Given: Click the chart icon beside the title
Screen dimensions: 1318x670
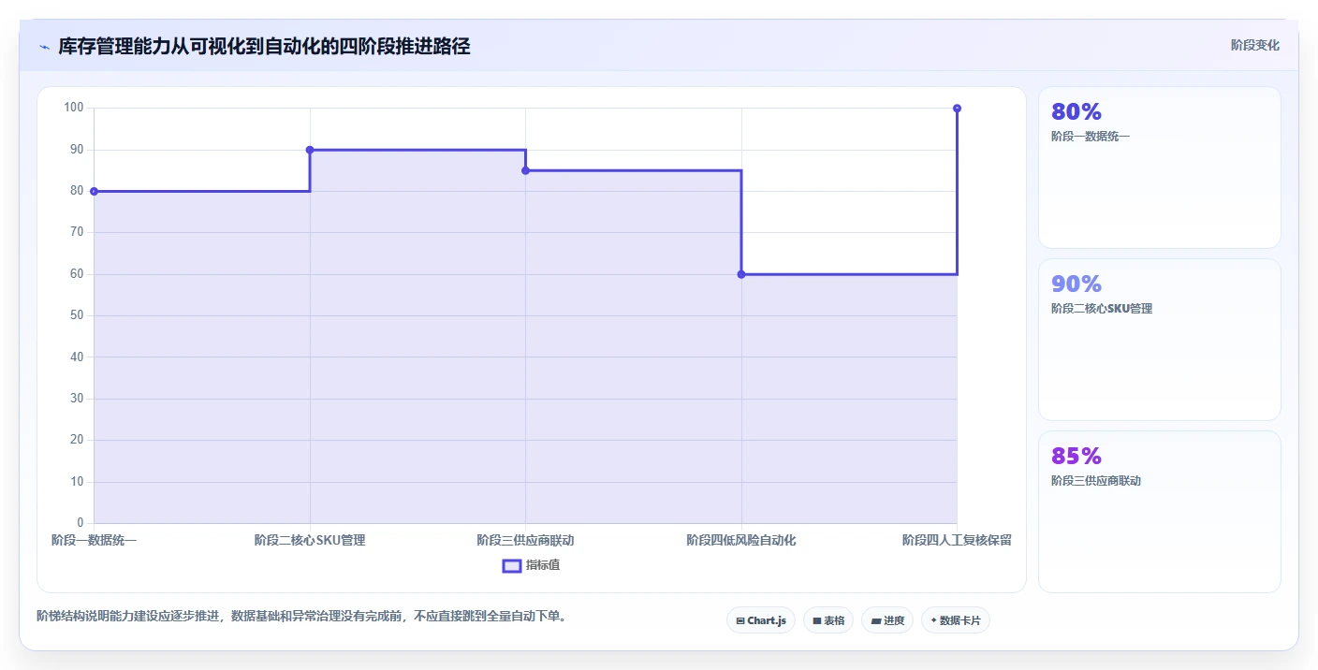Looking at the screenshot, I should [44, 47].
